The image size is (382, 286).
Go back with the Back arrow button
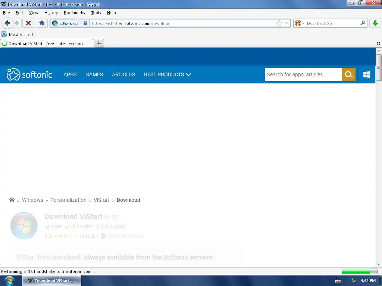click(7, 23)
